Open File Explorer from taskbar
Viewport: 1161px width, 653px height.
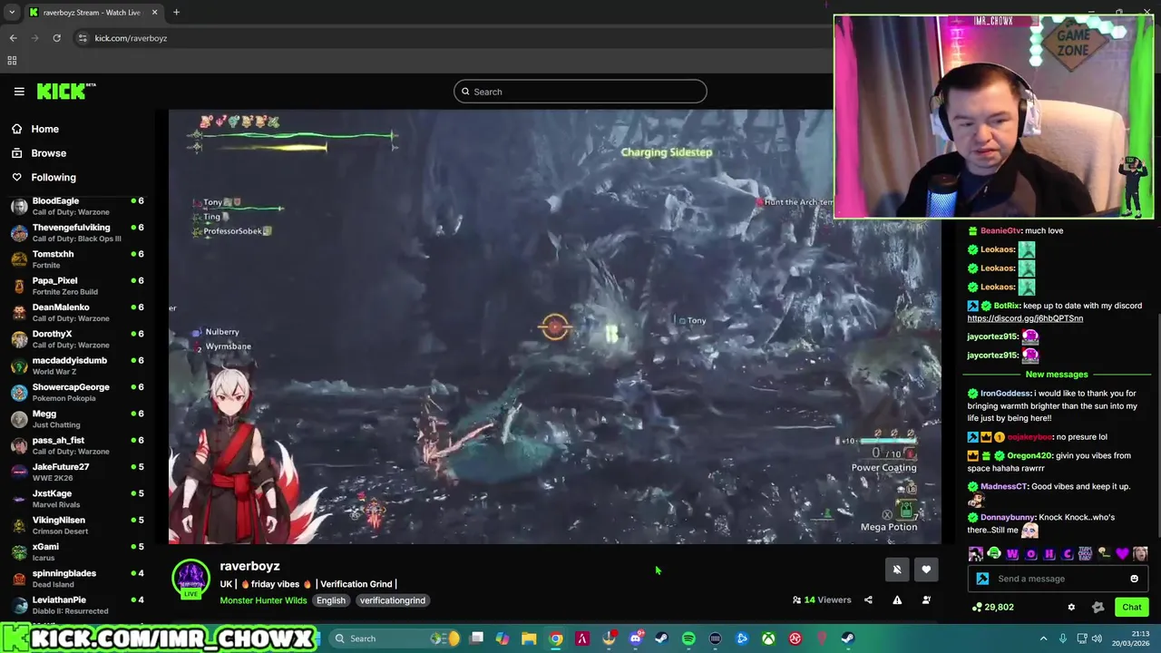529,638
